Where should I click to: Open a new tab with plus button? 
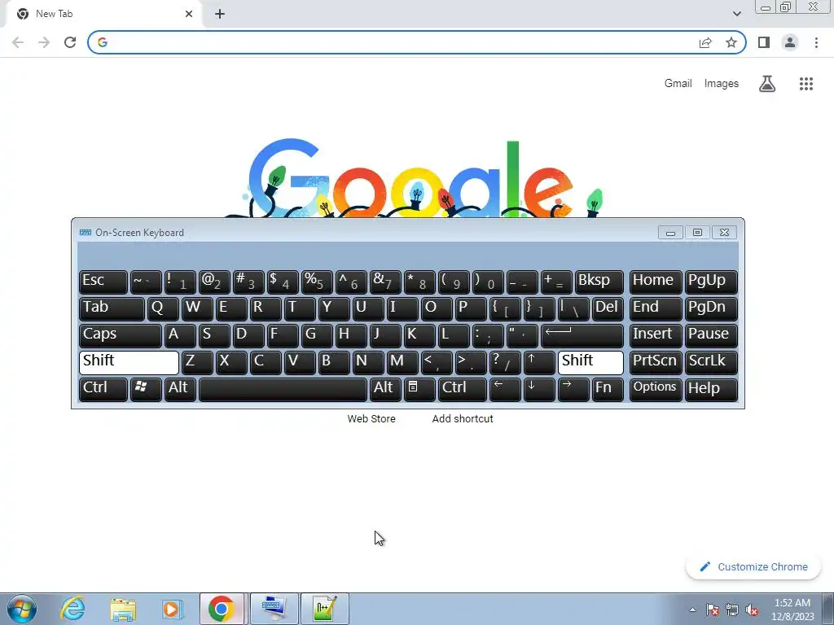click(220, 14)
